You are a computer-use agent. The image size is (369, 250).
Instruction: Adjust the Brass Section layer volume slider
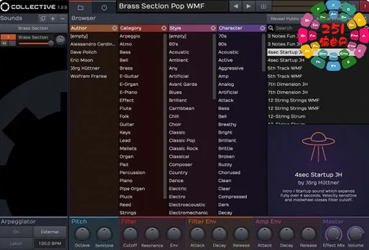(35, 43)
